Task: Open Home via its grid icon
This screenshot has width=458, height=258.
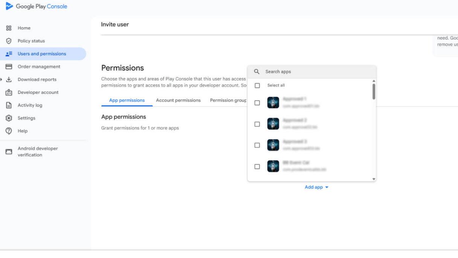Action: click(x=9, y=28)
